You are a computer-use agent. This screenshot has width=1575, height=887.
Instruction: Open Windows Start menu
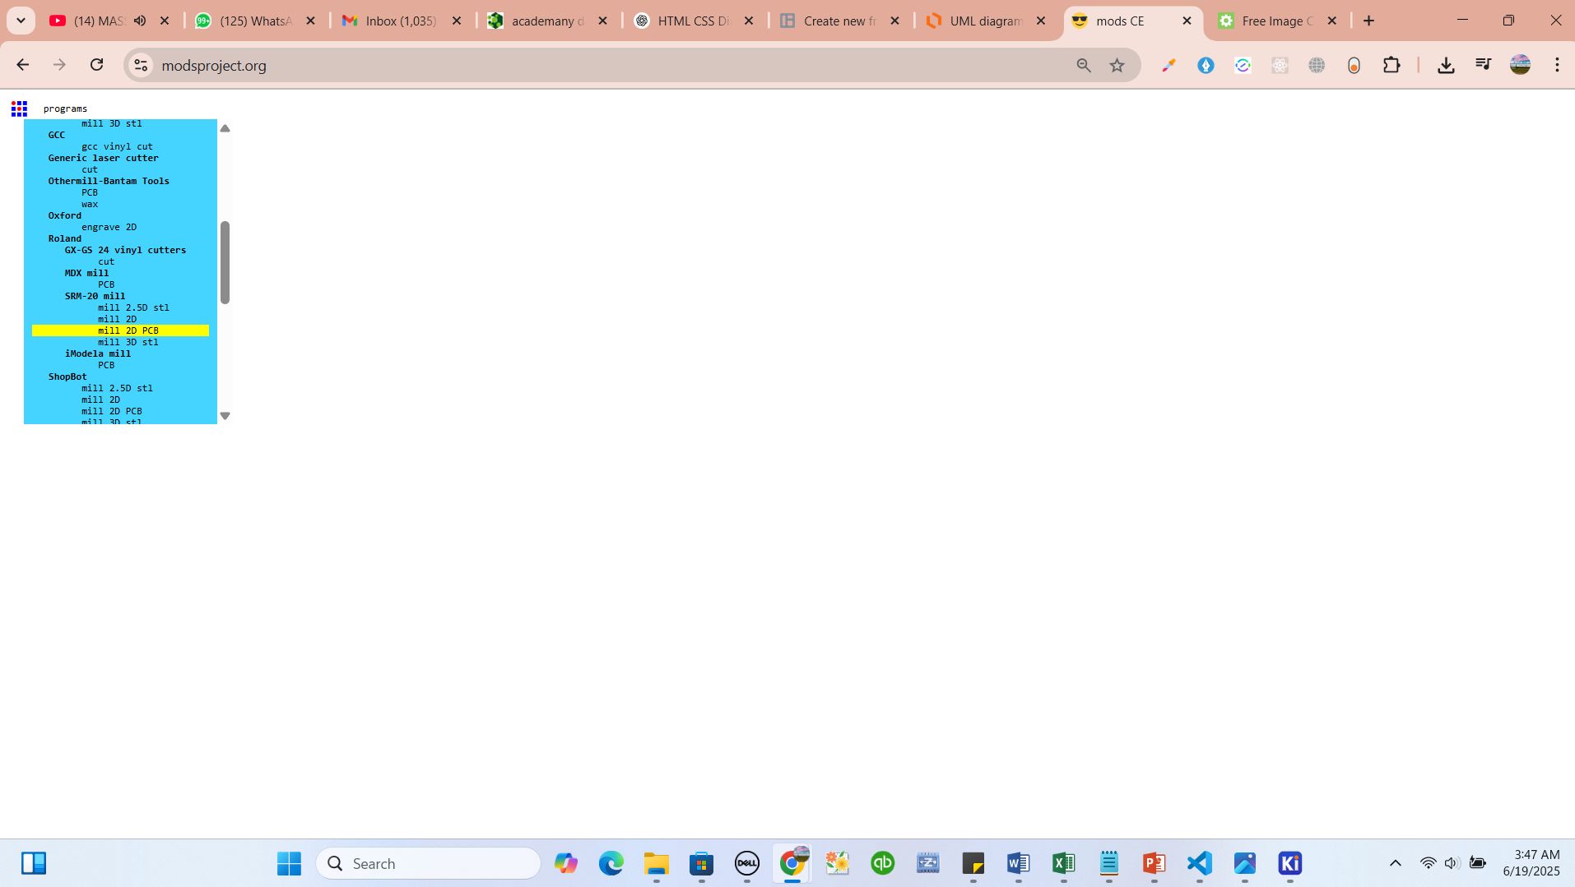click(289, 863)
